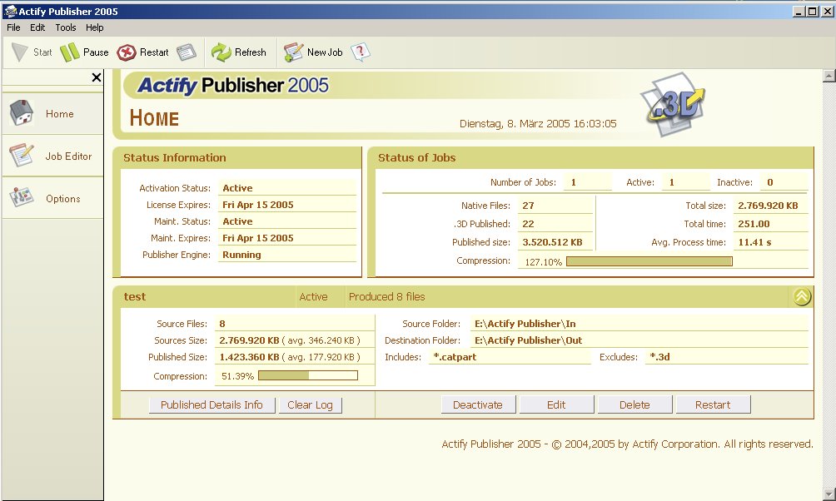Click the Status Information header

pyautogui.click(x=174, y=158)
